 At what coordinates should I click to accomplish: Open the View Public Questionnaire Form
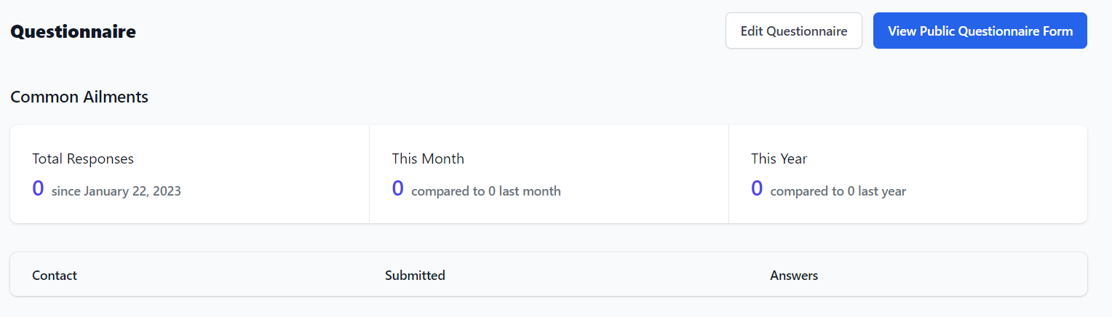point(980,31)
